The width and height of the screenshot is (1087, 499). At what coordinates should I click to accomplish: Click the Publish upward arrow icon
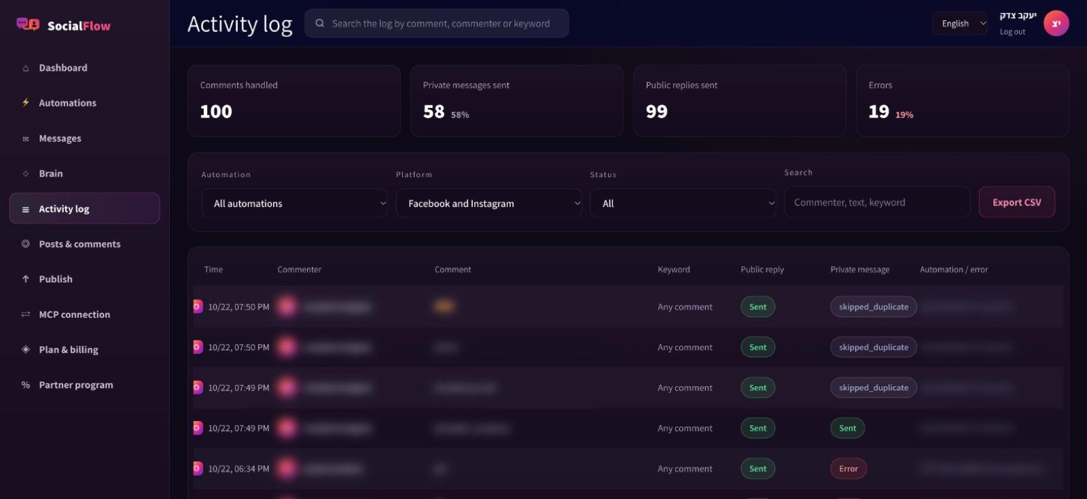click(26, 279)
